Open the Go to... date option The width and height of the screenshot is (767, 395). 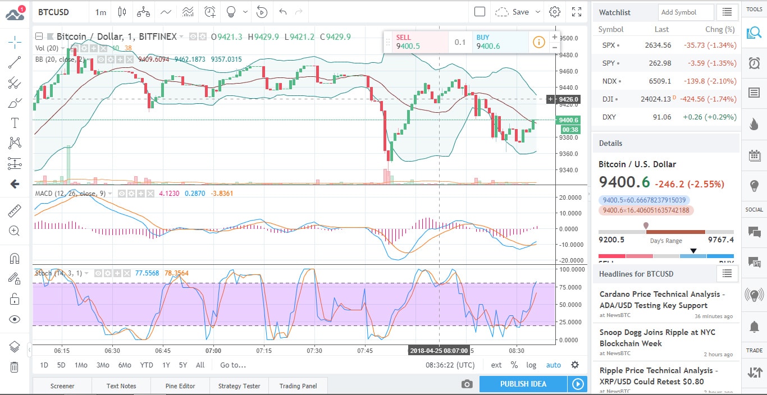233,365
